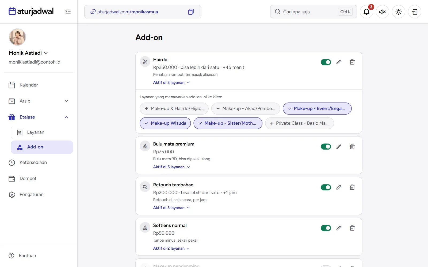Open the Monik Astiadi account dropdown
This screenshot has width=428, height=267.
[x=28, y=53]
